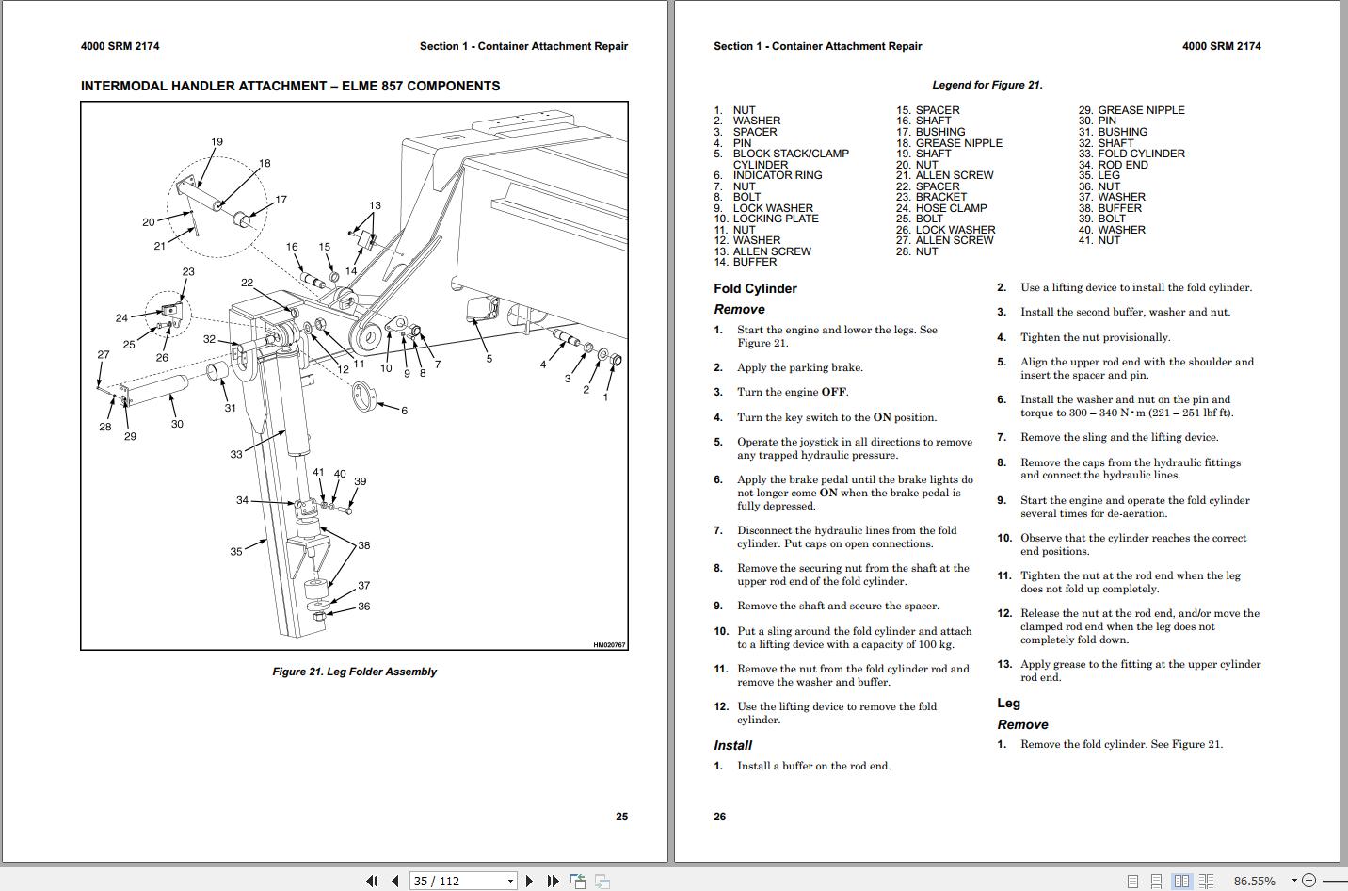Screen dimensions: 1348x891
Task: Click the Figure 21 leg folder diagram
Action: 354,376
